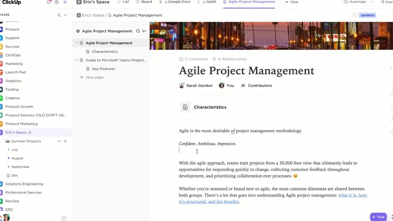393x221 pixels.
Task: Switch to the Board view tab
Action: [x=144, y=2]
